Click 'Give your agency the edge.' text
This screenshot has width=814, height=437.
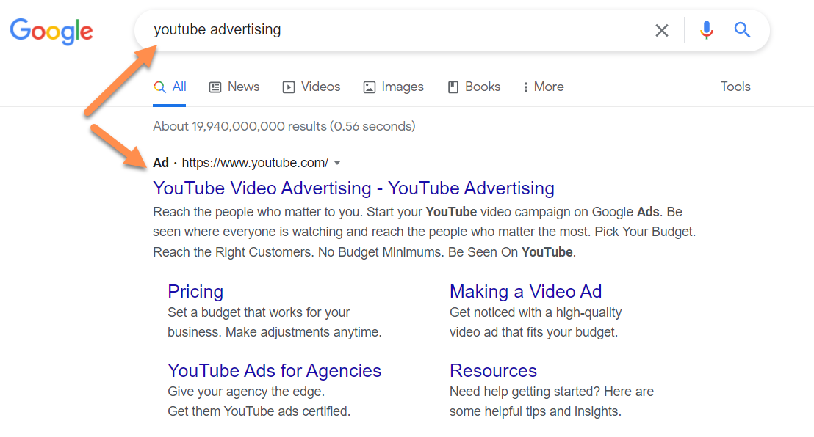(x=246, y=392)
